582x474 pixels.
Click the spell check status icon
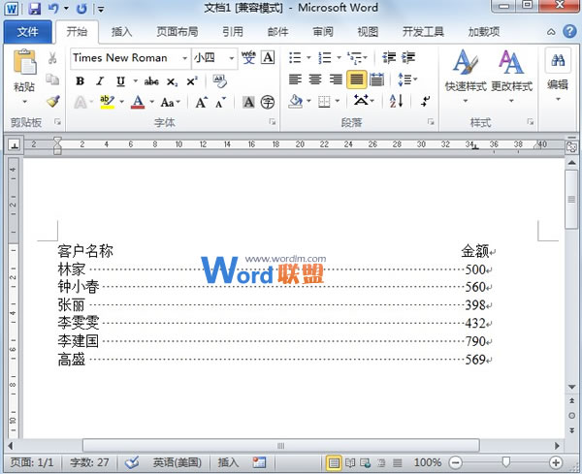pyautogui.click(x=132, y=462)
